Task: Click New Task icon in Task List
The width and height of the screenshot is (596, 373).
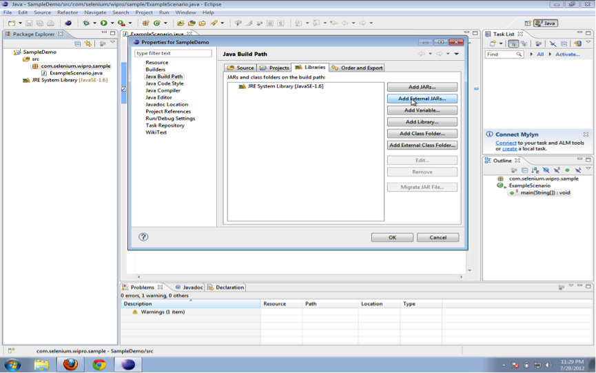Action: [493, 43]
